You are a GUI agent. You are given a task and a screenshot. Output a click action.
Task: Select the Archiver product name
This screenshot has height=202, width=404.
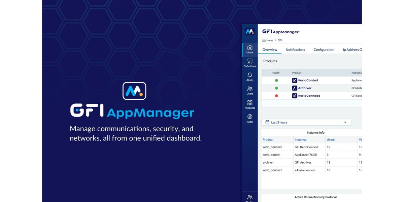[305, 88]
